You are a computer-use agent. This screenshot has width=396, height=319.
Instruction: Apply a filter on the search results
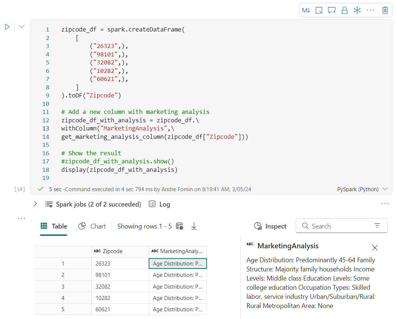coord(377,226)
